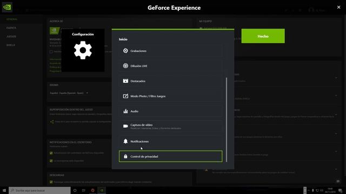
Task: Click the NVIDIA logo in top-left corner
Action: [7, 7]
